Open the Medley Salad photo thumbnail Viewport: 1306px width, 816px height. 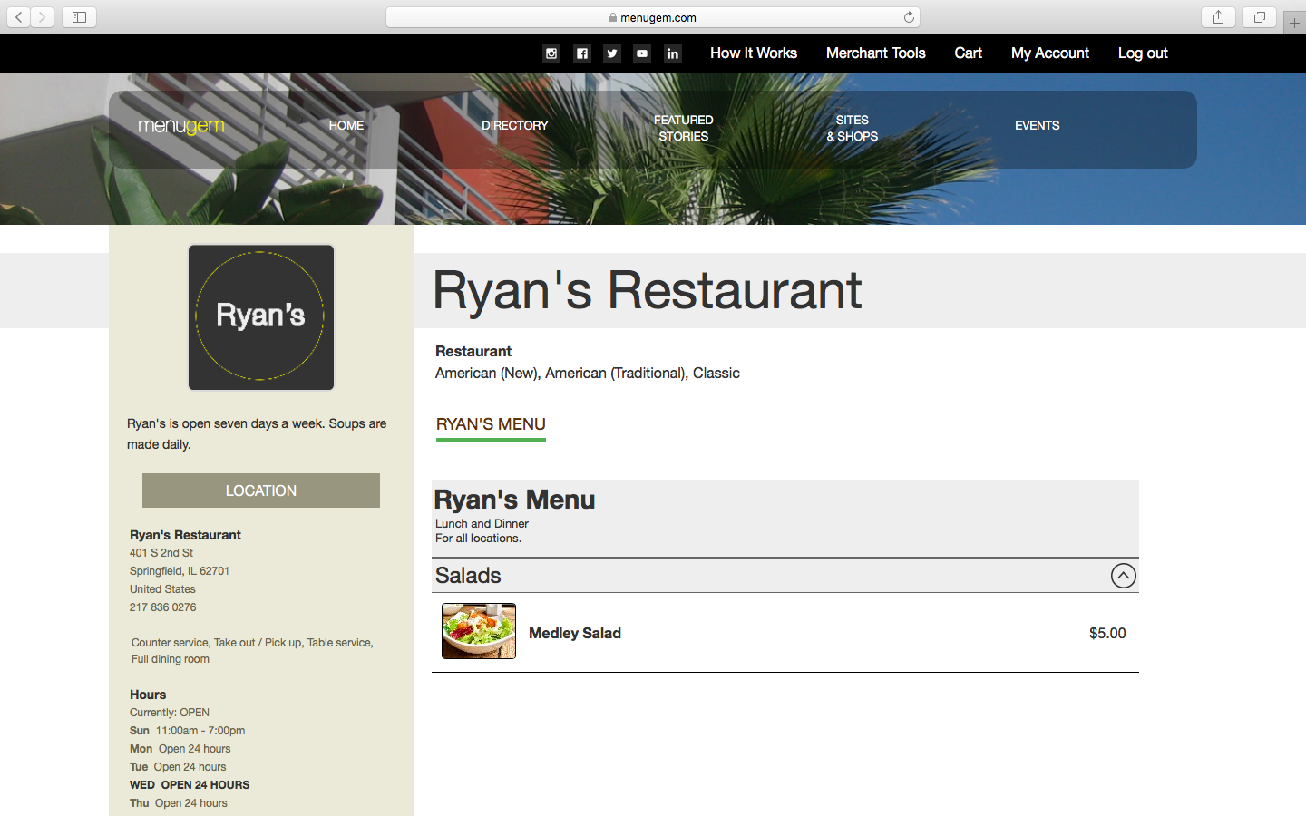point(479,631)
